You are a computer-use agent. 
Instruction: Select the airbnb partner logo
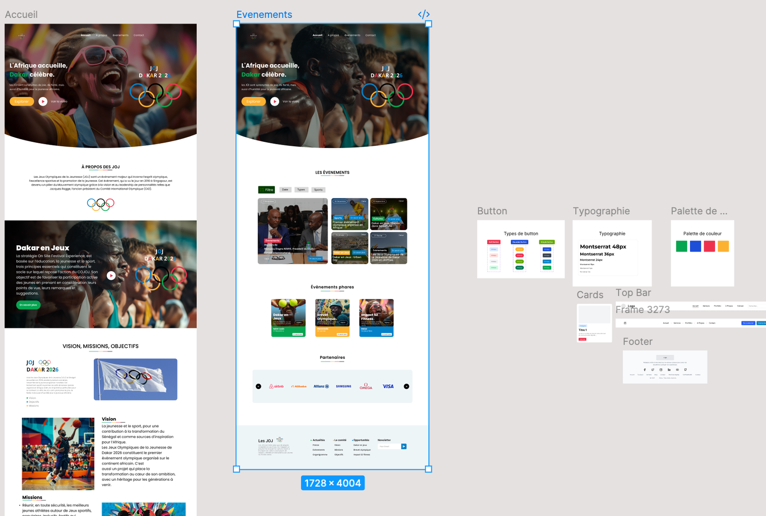[276, 386]
